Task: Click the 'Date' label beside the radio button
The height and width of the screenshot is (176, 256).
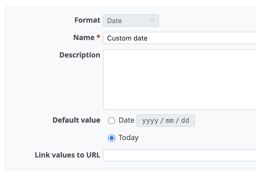Action: (126, 120)
